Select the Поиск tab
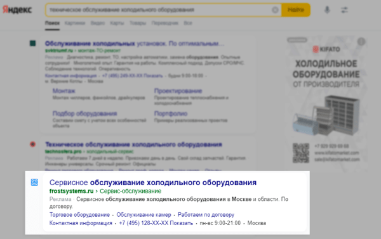This screenshot has width=381, height=239. pyautogui.click(x=52, y=23)
